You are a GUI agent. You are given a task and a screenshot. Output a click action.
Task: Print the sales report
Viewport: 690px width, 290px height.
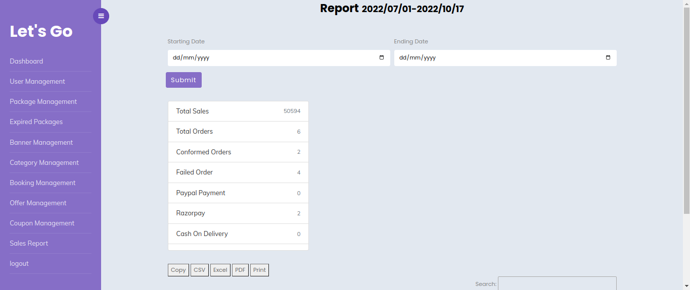coord(259,270)
